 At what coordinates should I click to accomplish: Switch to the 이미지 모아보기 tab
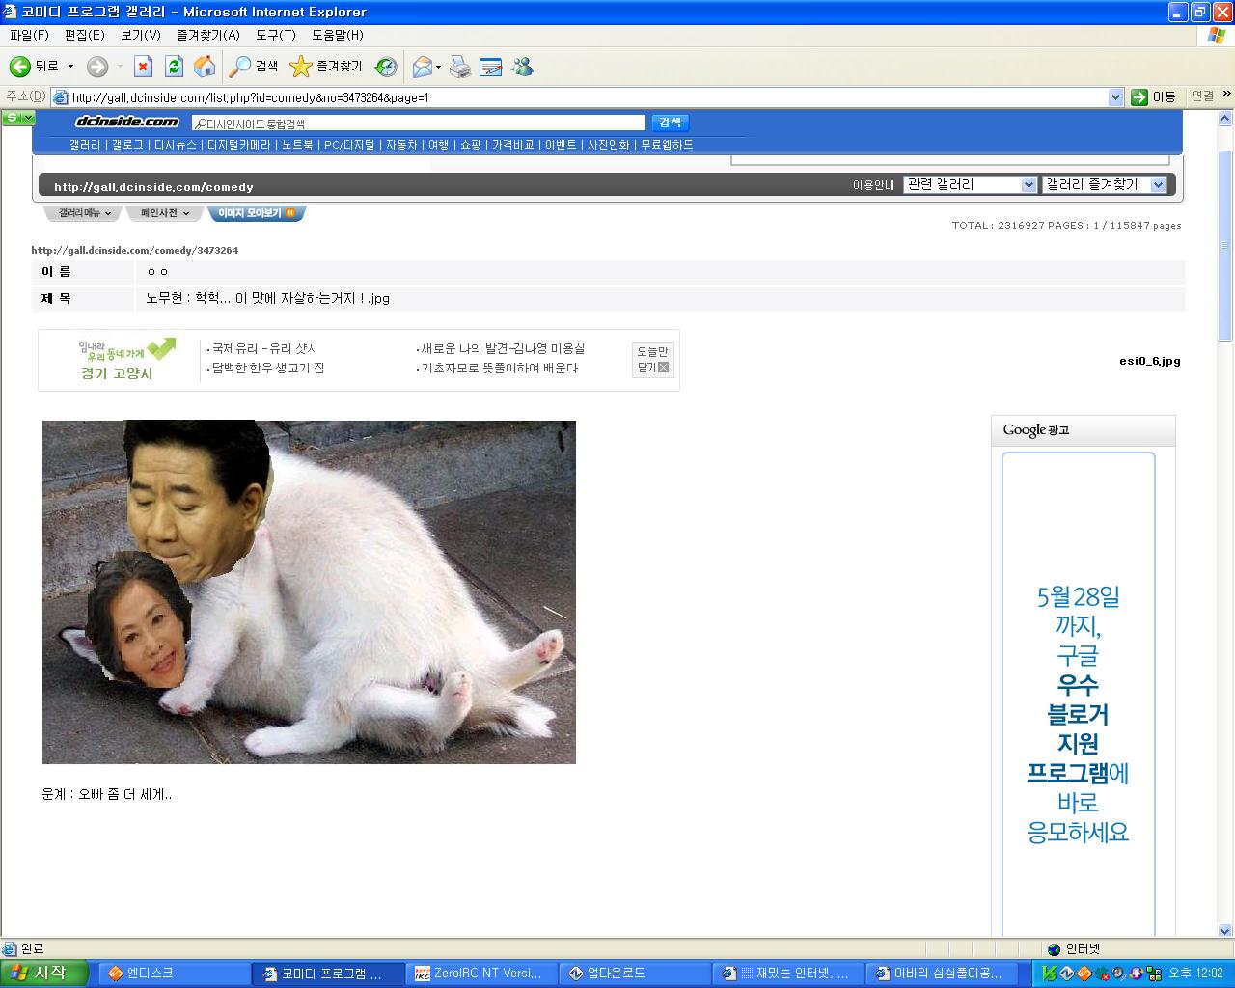(255, 213)
